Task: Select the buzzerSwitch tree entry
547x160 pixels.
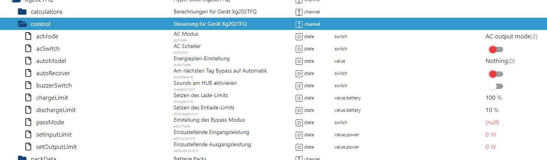Action: point(54,86)
